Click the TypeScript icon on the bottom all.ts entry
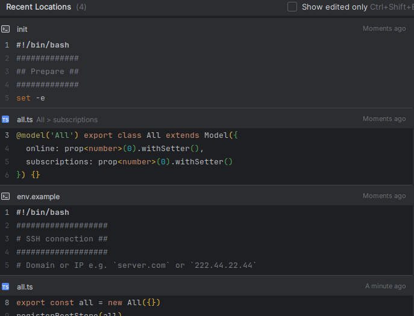The width and height of the screenshot is (414, 316). pos(5,287)
